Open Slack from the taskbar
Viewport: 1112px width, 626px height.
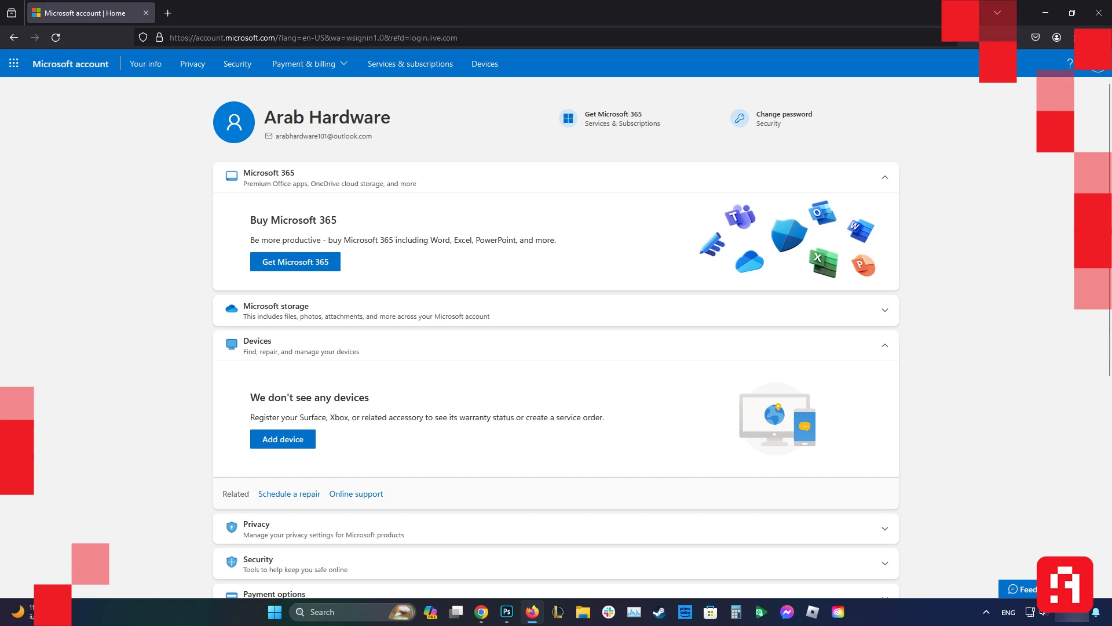tap(609, 612)
